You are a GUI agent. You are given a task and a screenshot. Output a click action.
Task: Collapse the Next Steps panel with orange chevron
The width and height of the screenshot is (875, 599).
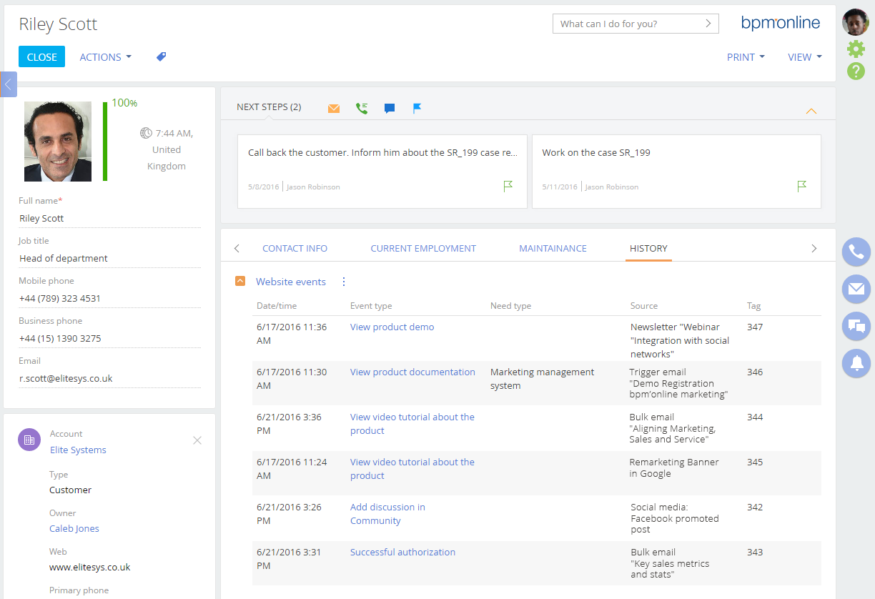coord(811,112)
